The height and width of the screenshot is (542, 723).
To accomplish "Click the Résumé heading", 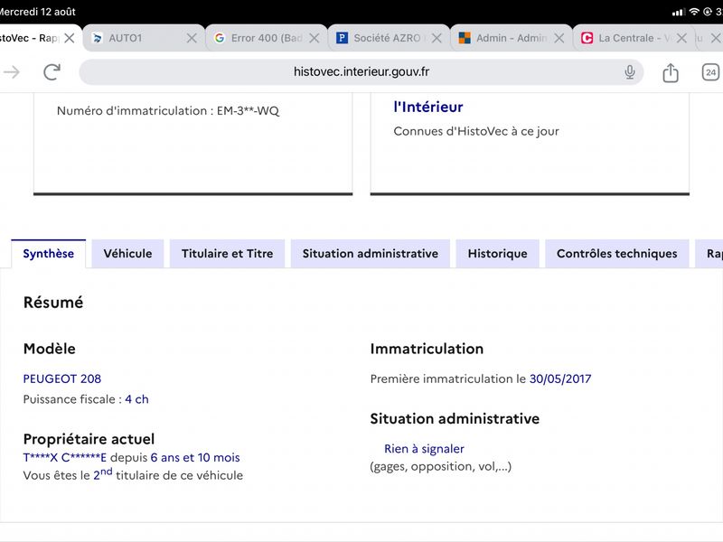I will pyautogui.click(x=53, y=303).
